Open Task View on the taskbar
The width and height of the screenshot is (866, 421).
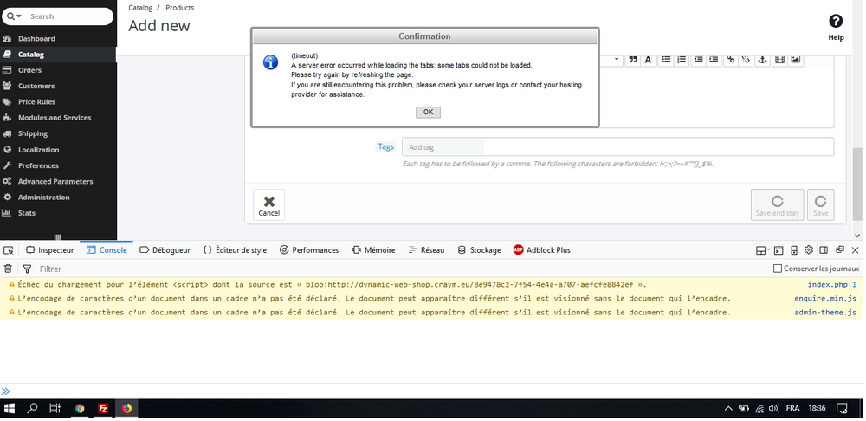[x=55, y=409]
